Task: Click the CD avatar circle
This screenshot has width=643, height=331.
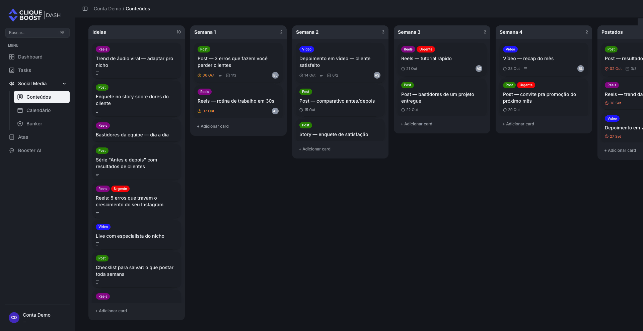Action: point(14,318)
